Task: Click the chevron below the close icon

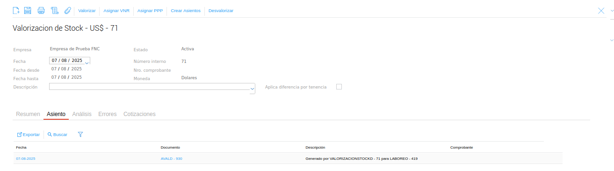Action: [x=612, y=40]
